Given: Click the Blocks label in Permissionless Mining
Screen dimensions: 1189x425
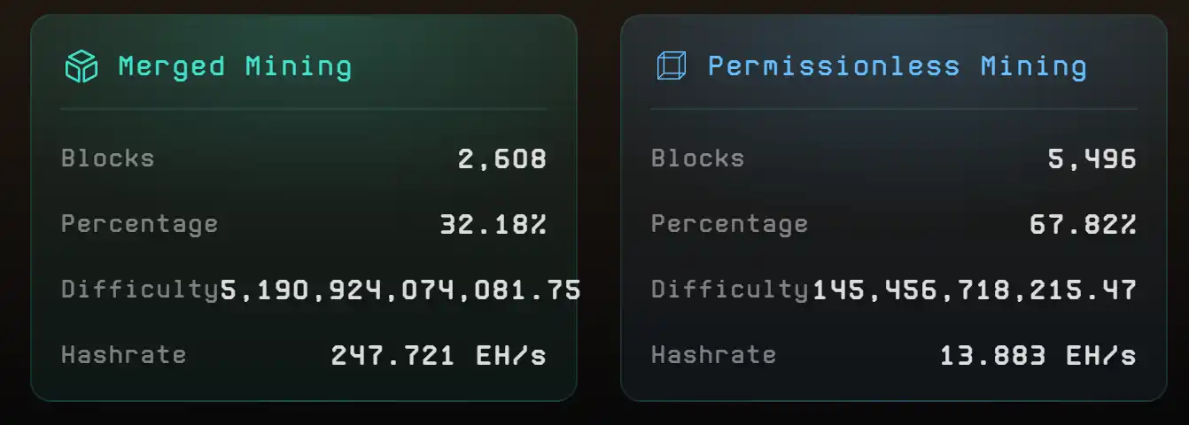Looking at the screenshot, I should click(x=697, y=158).
